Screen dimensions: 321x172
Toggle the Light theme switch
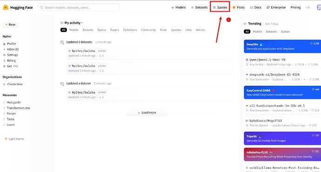(x=14, y=139)
